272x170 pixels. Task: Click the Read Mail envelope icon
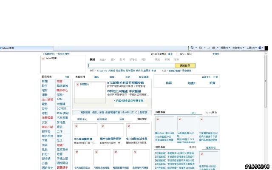pyautogui.click(x=208, y=48)
